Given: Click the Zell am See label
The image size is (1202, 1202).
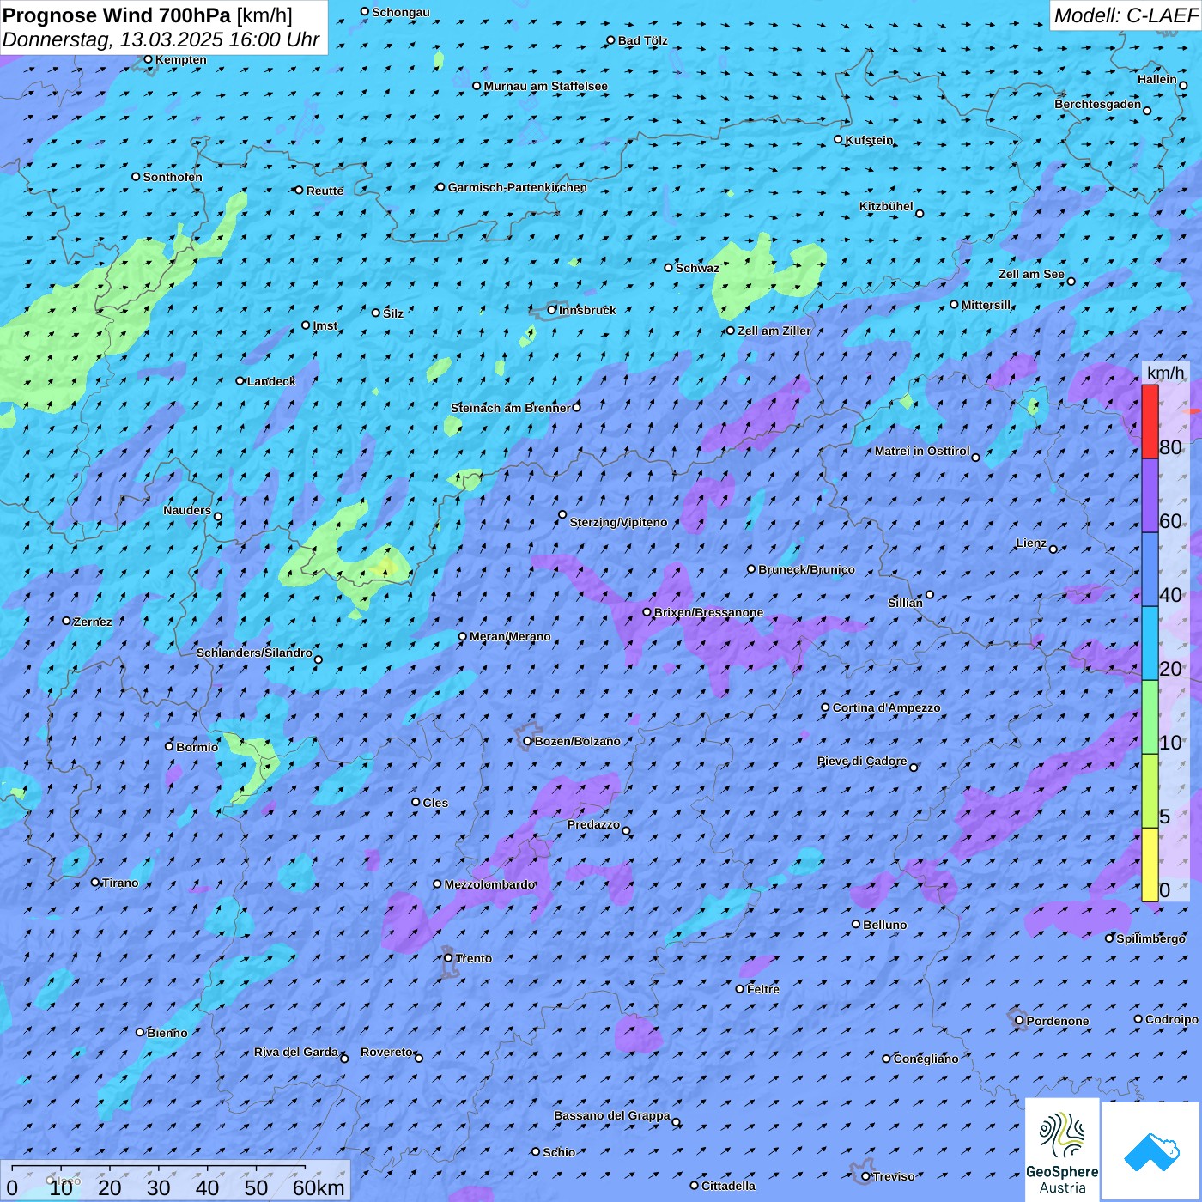Looking at the screenshot, I should 1031,274.
